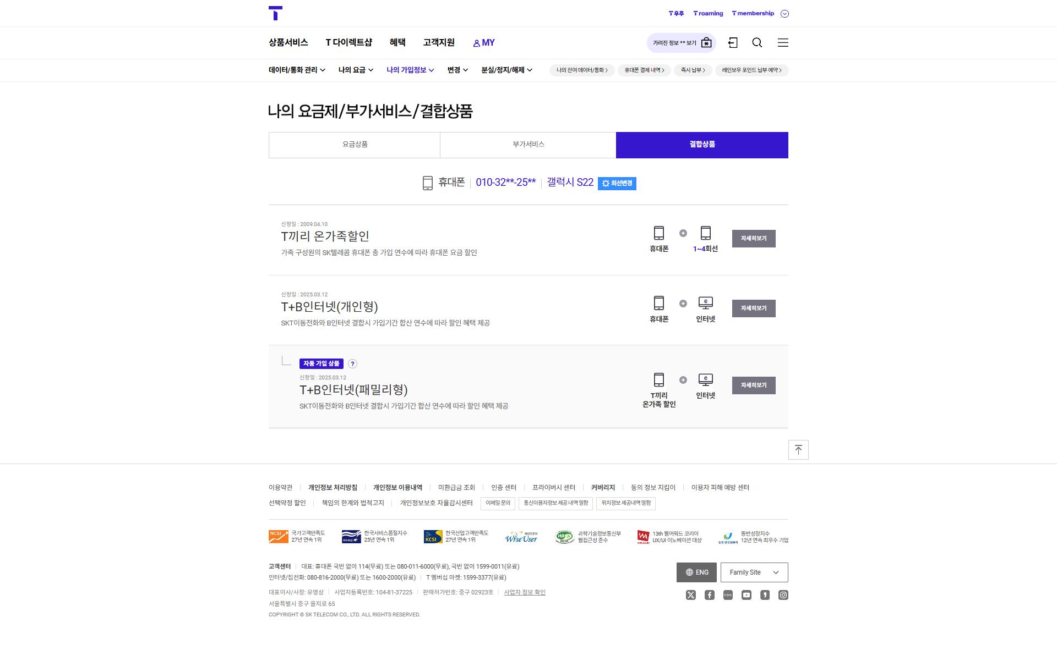Switch to the 부가서비스 tab
Viewport: 1057px width, 667px height.
click(528, 145)
